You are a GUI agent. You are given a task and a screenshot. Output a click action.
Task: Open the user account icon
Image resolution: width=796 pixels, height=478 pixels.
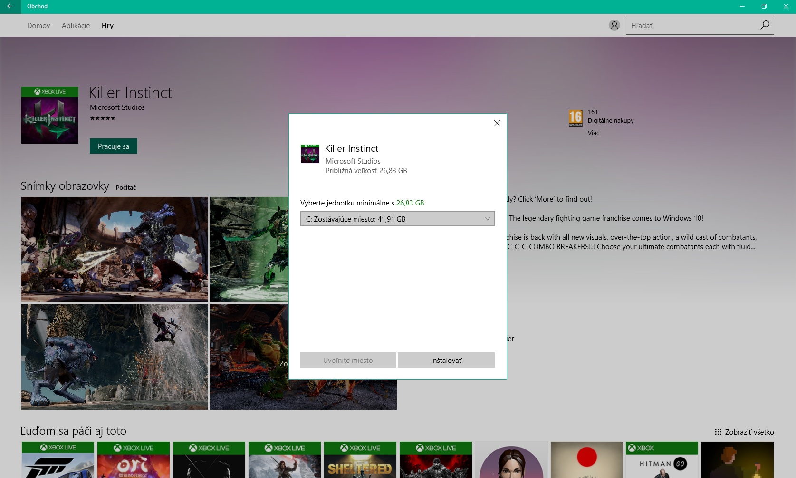coord(614,25)
